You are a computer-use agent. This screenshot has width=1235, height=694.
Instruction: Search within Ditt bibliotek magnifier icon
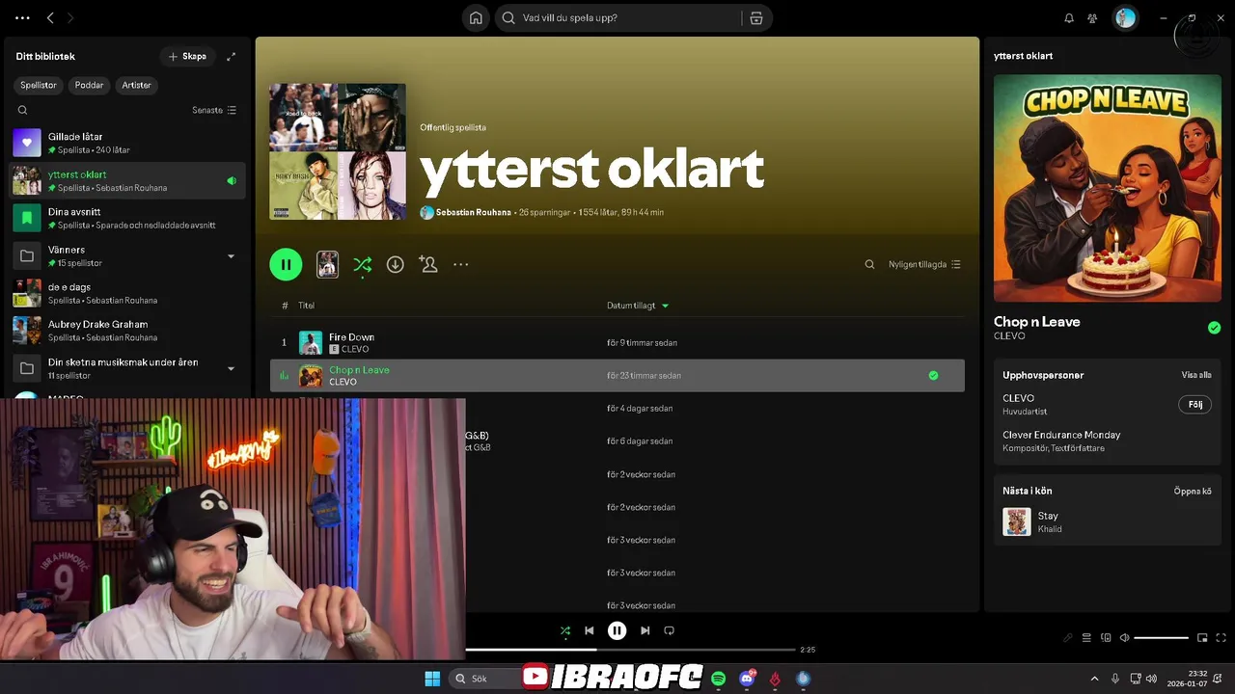(x=23, y=110)
